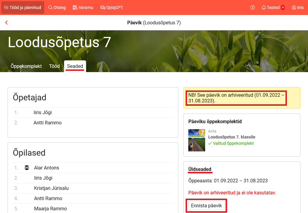Screen dimensions: 308x213
Task: Select teacher Antti Rammo in Õpetajad list
Action: 48,123
